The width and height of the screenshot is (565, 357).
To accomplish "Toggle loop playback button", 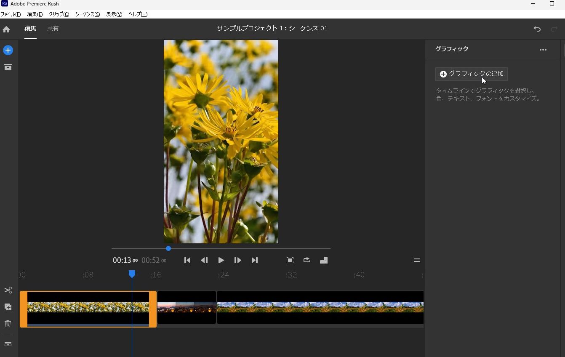I will point(307,260).
